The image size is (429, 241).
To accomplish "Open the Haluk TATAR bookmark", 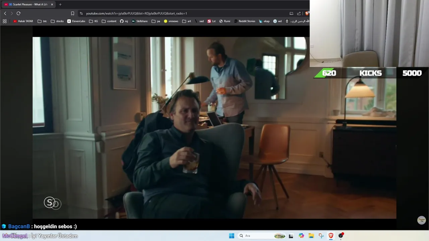I will point(23,21).
